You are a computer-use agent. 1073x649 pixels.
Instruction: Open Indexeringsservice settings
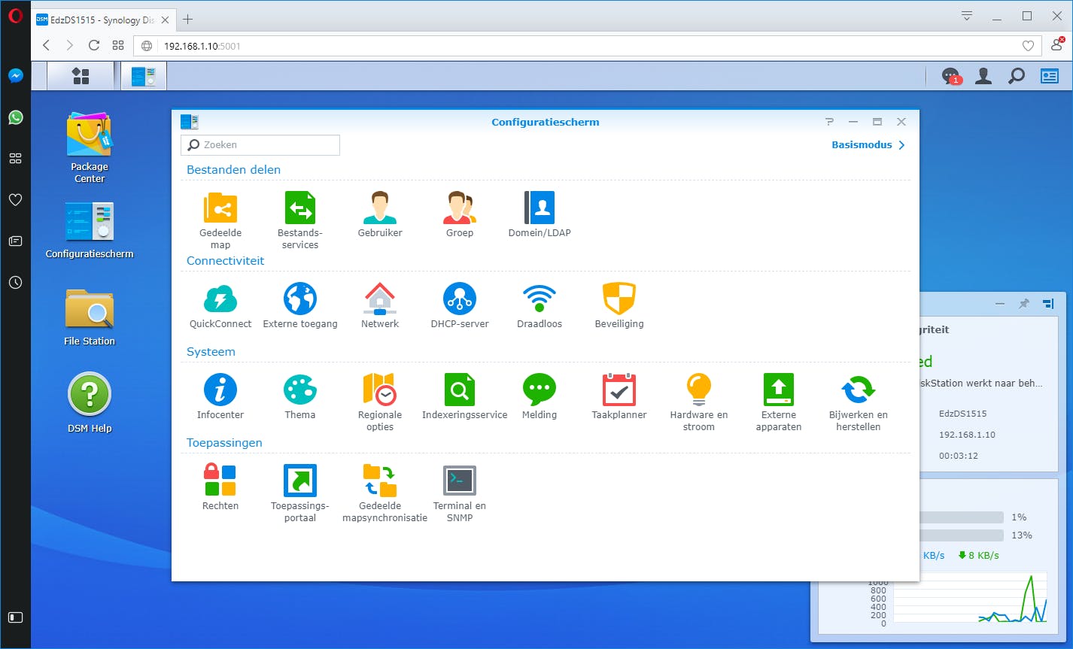tap(464, 396)
